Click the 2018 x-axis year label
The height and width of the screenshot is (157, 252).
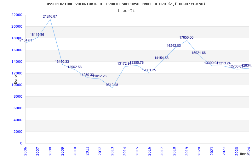point(175,151)
